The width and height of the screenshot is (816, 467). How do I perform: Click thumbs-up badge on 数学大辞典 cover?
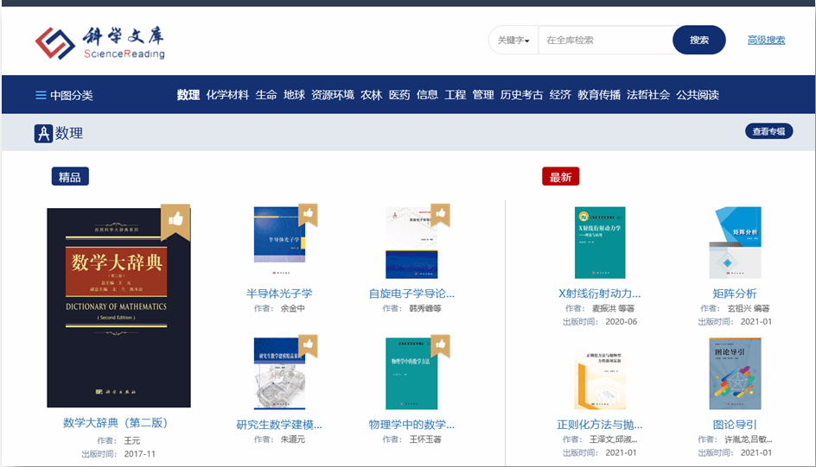pos(175,219)
